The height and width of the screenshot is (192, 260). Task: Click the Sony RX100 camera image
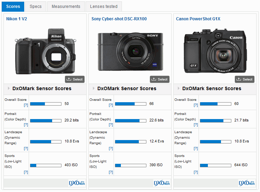point(130,52)
